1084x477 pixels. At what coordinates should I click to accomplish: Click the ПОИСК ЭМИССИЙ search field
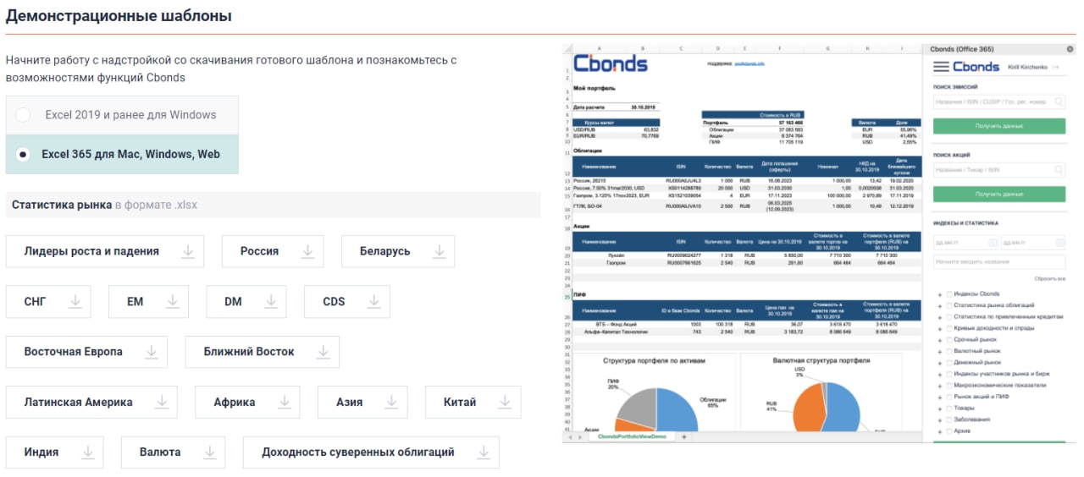point(999,101)
